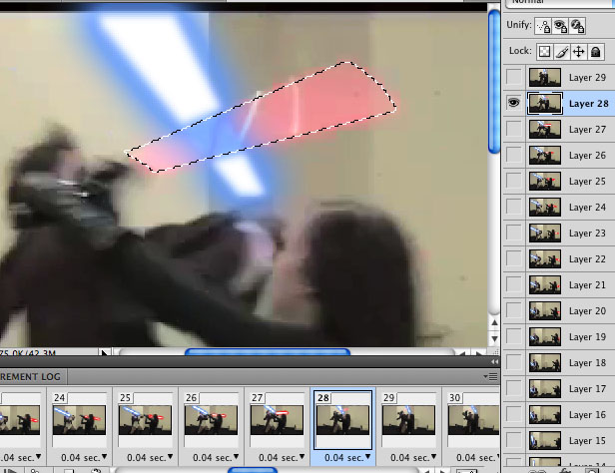Show Layer 20 visibility box

click(x=514, y=310)
